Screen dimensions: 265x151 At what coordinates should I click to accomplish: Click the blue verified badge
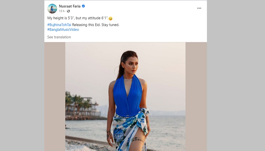click(83, 6)
